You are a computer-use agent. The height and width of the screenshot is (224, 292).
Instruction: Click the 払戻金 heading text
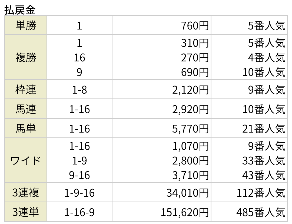(20, 10)
